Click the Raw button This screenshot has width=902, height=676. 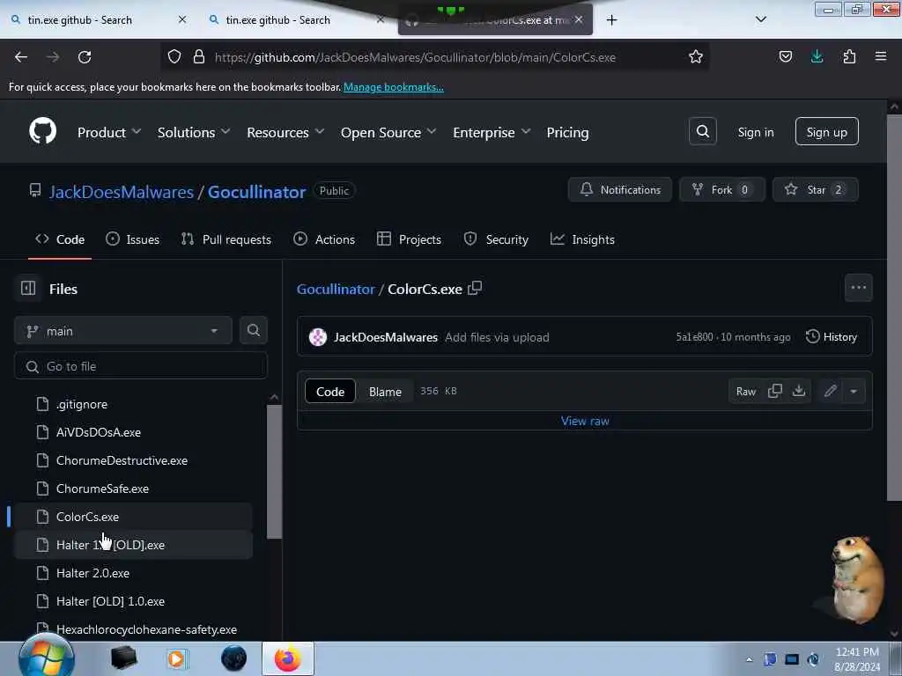tap(745, 392)
